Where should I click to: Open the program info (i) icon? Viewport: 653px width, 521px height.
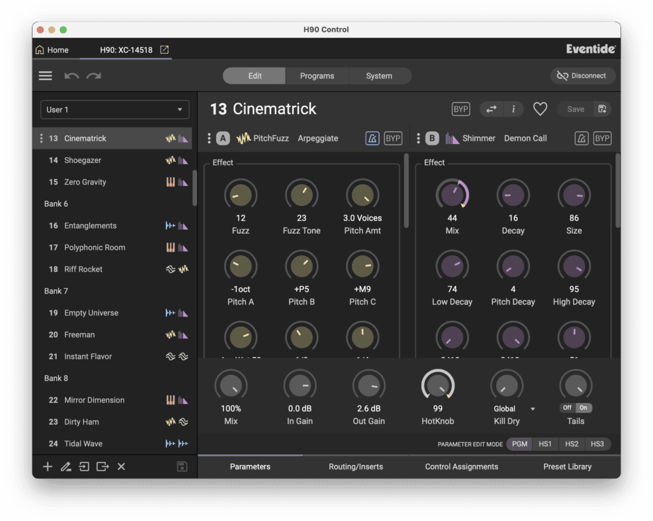click(513, 109)
